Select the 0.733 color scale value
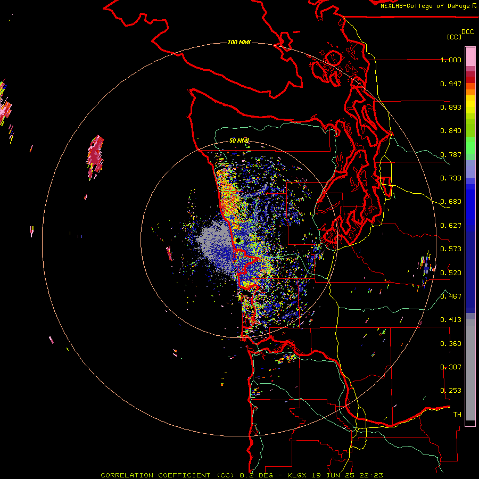 coord(451,178)
